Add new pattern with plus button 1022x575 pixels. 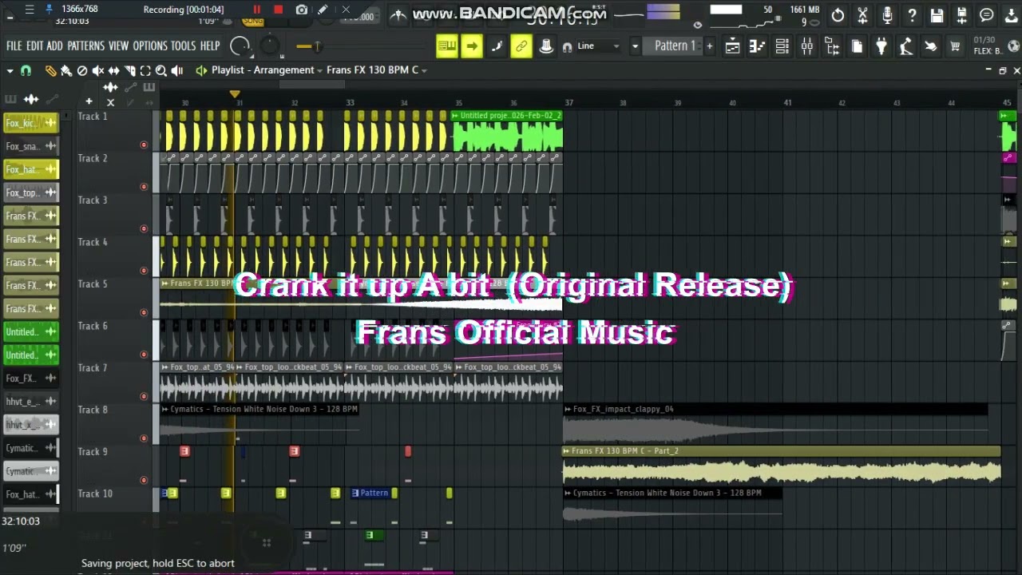coord(709,46)
